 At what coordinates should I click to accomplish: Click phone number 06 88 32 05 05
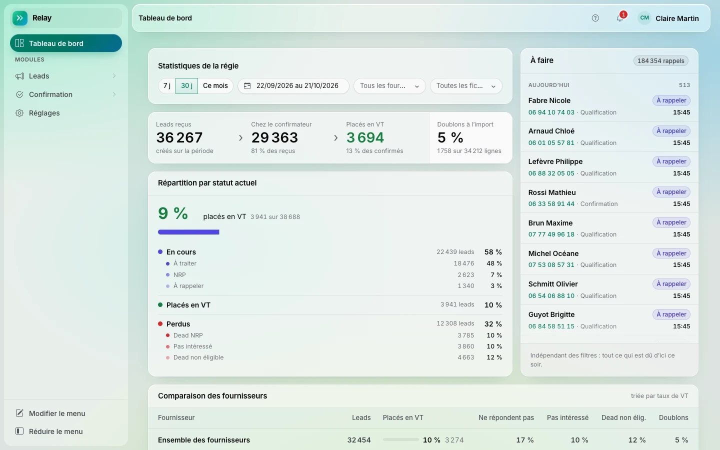551,173
